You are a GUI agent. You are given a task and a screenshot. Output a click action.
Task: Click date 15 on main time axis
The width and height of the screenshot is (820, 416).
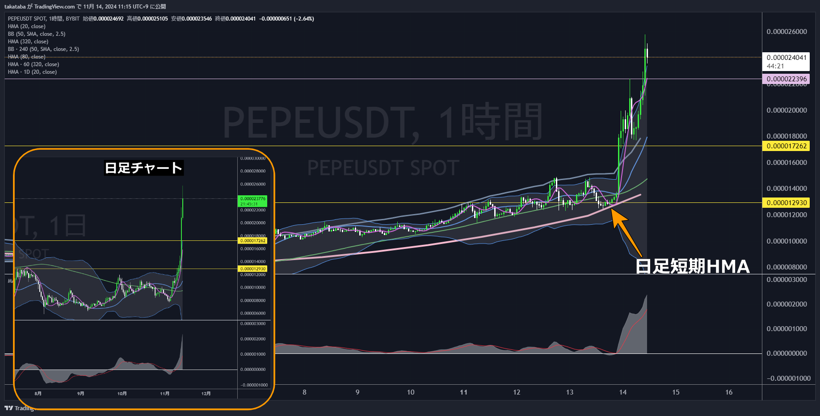(676, 392)
